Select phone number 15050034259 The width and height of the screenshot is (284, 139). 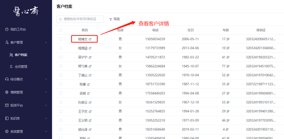(155, 39)
